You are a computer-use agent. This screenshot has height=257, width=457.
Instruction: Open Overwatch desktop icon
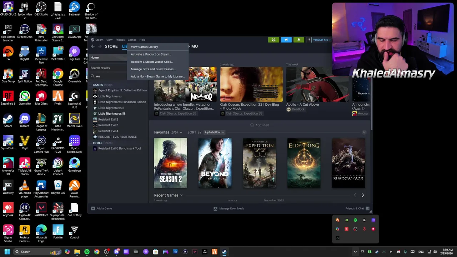[74, 76]
